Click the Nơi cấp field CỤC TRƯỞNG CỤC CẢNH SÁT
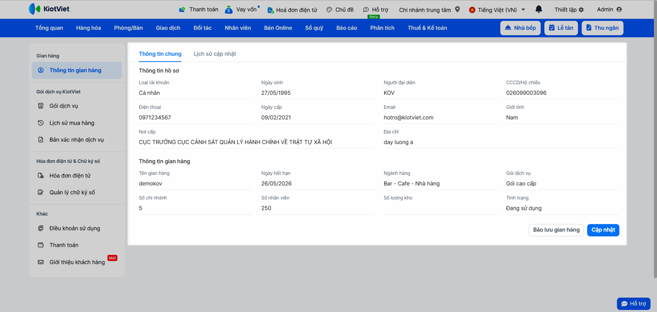The height and width of the screenshot is (312, 657). point(256,142)
